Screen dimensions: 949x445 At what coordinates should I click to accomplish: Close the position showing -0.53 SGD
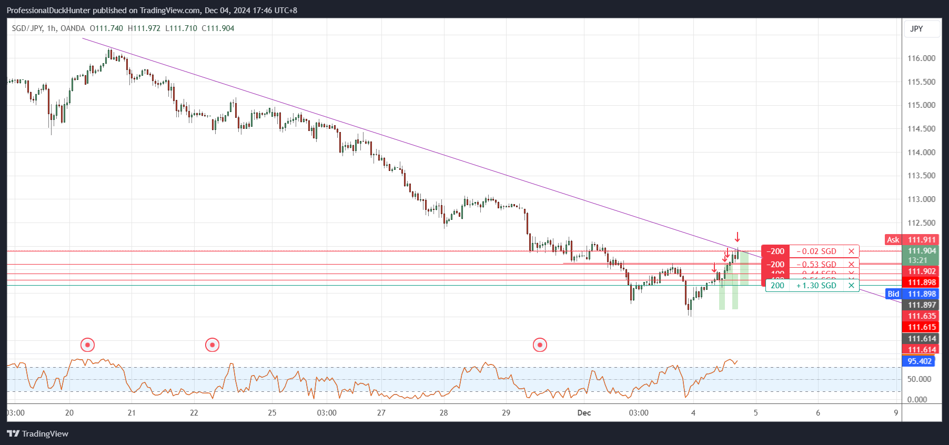[x=851, y=265]
